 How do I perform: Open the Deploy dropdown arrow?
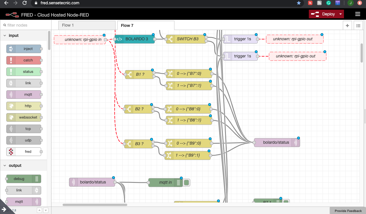(x=340, y=14)
